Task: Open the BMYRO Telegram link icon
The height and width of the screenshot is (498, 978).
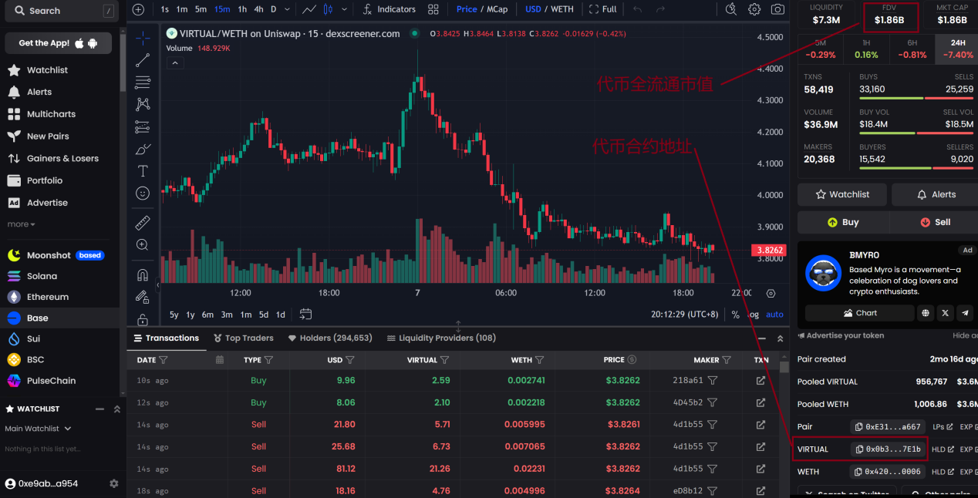Action: tap(965, 313)
